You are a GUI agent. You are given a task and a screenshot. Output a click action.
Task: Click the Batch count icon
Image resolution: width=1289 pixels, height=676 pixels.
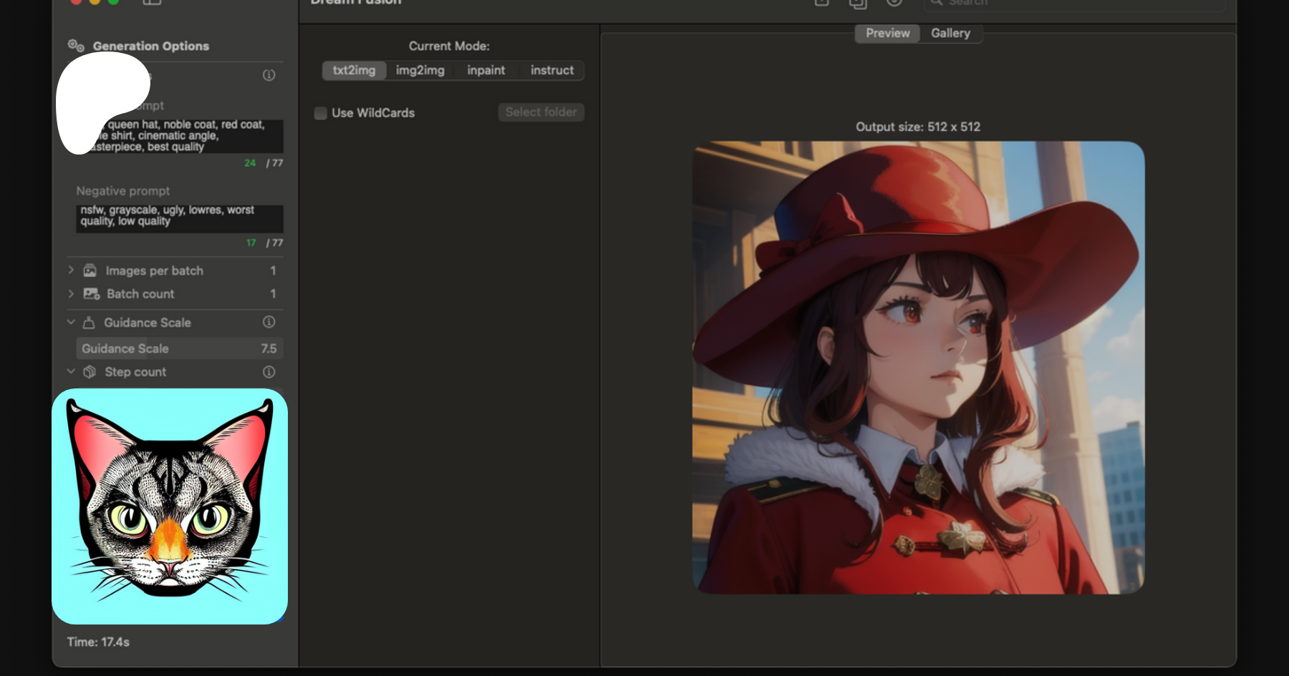[91, 294]
